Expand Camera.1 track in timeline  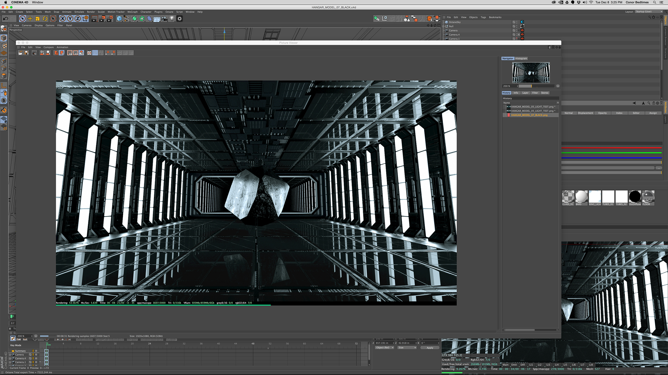click(10, 362)
